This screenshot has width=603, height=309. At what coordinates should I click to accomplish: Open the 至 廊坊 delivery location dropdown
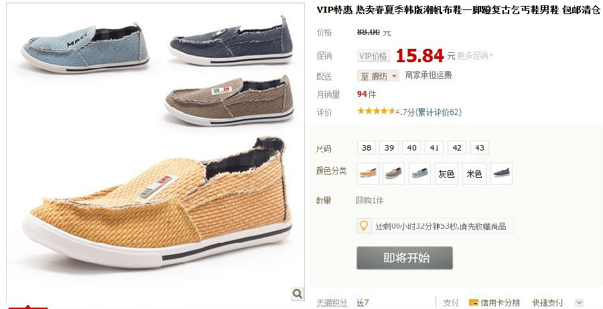coord(379,76)
